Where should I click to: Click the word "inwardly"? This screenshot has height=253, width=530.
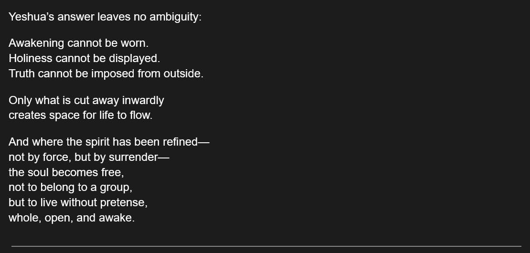[143, 100]
